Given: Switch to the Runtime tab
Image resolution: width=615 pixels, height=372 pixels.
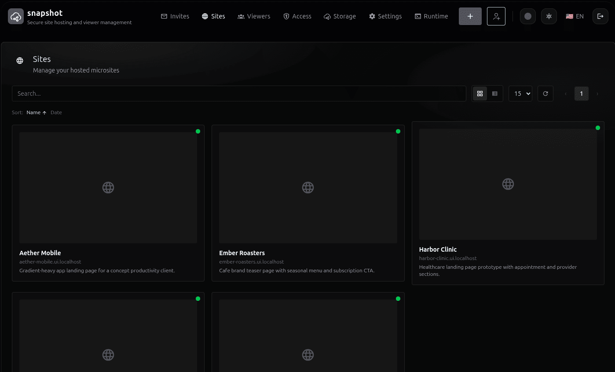Looking at the screenshot, I should pyautogui.click(x=431, y=16).
